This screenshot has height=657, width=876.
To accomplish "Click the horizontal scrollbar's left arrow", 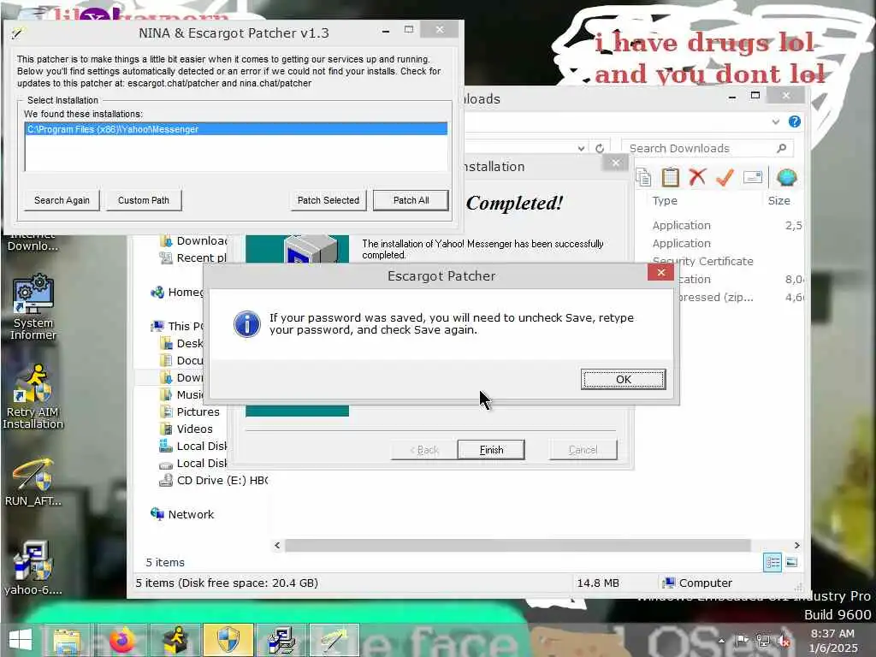I will click(277, 545).
